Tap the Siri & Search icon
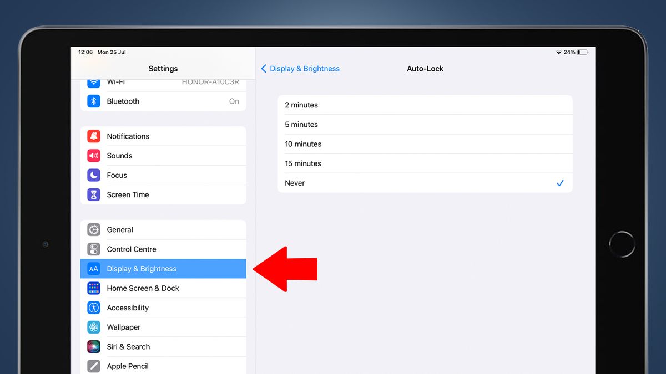The width and height of the screenshot is (666, 374). click(x=93, y=346)
